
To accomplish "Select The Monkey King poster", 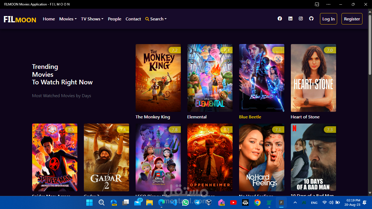I will tap(158, 78).
